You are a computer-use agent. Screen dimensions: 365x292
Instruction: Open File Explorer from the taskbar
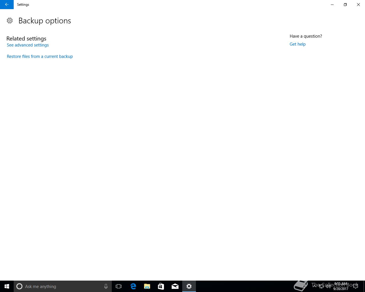pos(147,286)
